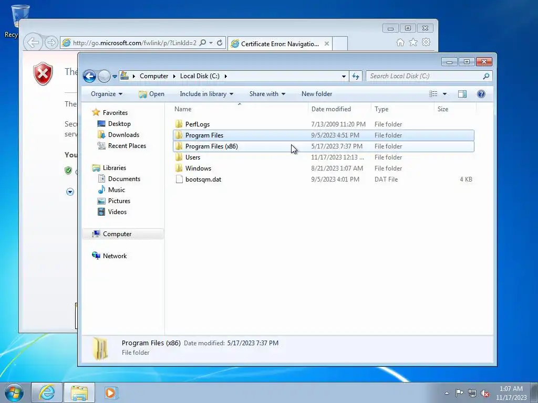Close the Certificate Error tab
Image resolution: width=538 pixels, height=403 pixels.
pos(327,44)
